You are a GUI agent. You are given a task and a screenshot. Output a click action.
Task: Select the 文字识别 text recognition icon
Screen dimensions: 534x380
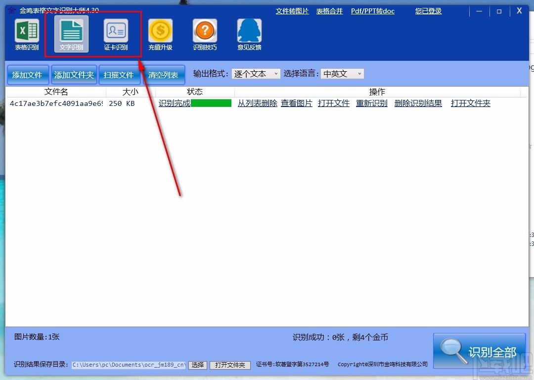(x=71, y=35)
